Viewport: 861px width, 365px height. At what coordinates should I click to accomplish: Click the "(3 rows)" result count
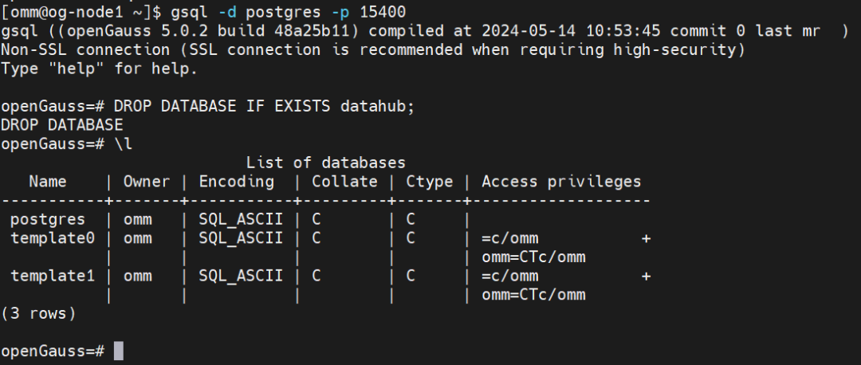point(38,313)
